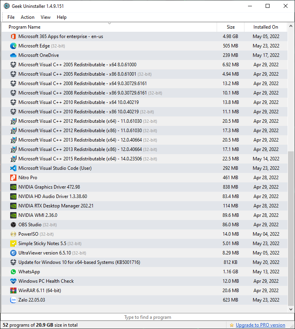The width and height of the screenshot is (295, 329).
Task: Select Microsoft Visual Studio Code (User)
Action: click(x=145, y=168)
